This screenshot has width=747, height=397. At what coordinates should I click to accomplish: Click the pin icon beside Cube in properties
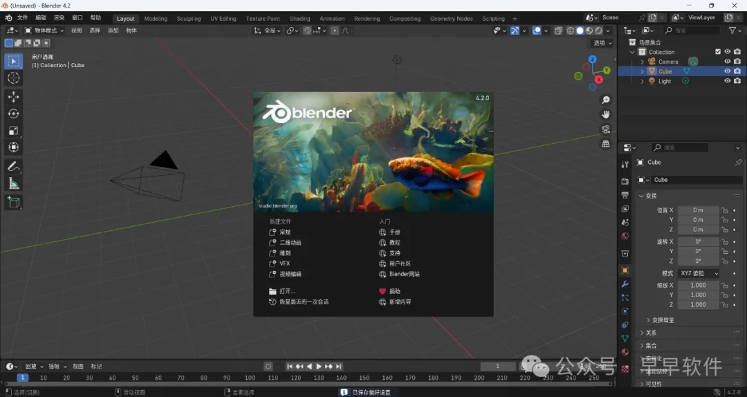point(738,163)
